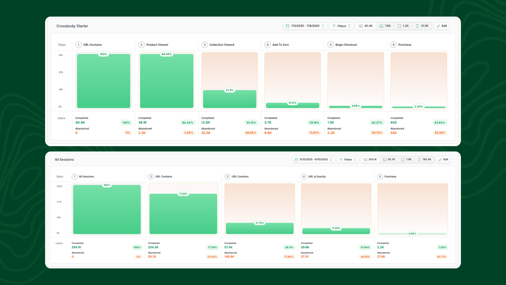This screenshot has width=506, height=285.
Task: Edit the All Sessions funnel
Action: point(443,160)
